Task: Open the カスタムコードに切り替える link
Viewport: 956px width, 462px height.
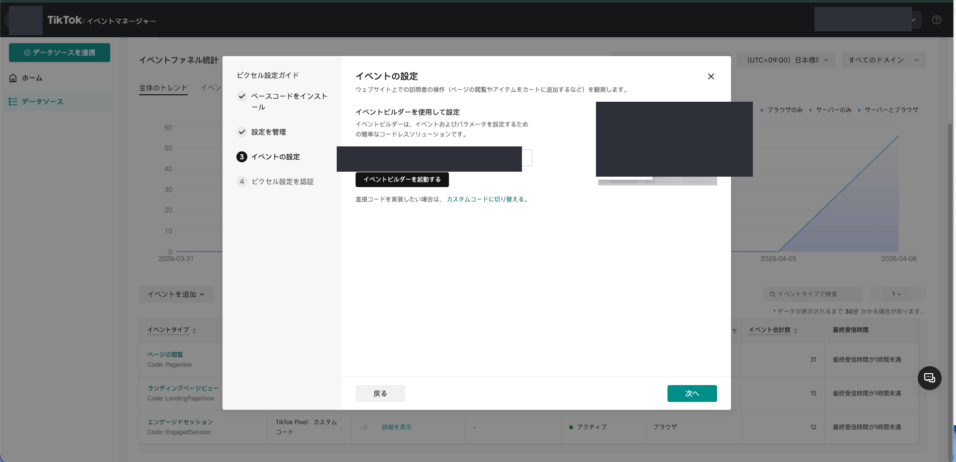Action: point(486,199)
